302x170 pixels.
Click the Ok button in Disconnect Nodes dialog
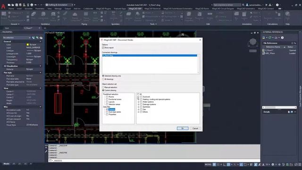(x=183, y=128)
